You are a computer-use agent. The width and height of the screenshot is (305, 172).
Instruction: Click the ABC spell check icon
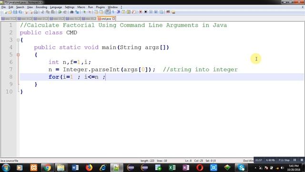pyautogui.click(x=168, y=12)
